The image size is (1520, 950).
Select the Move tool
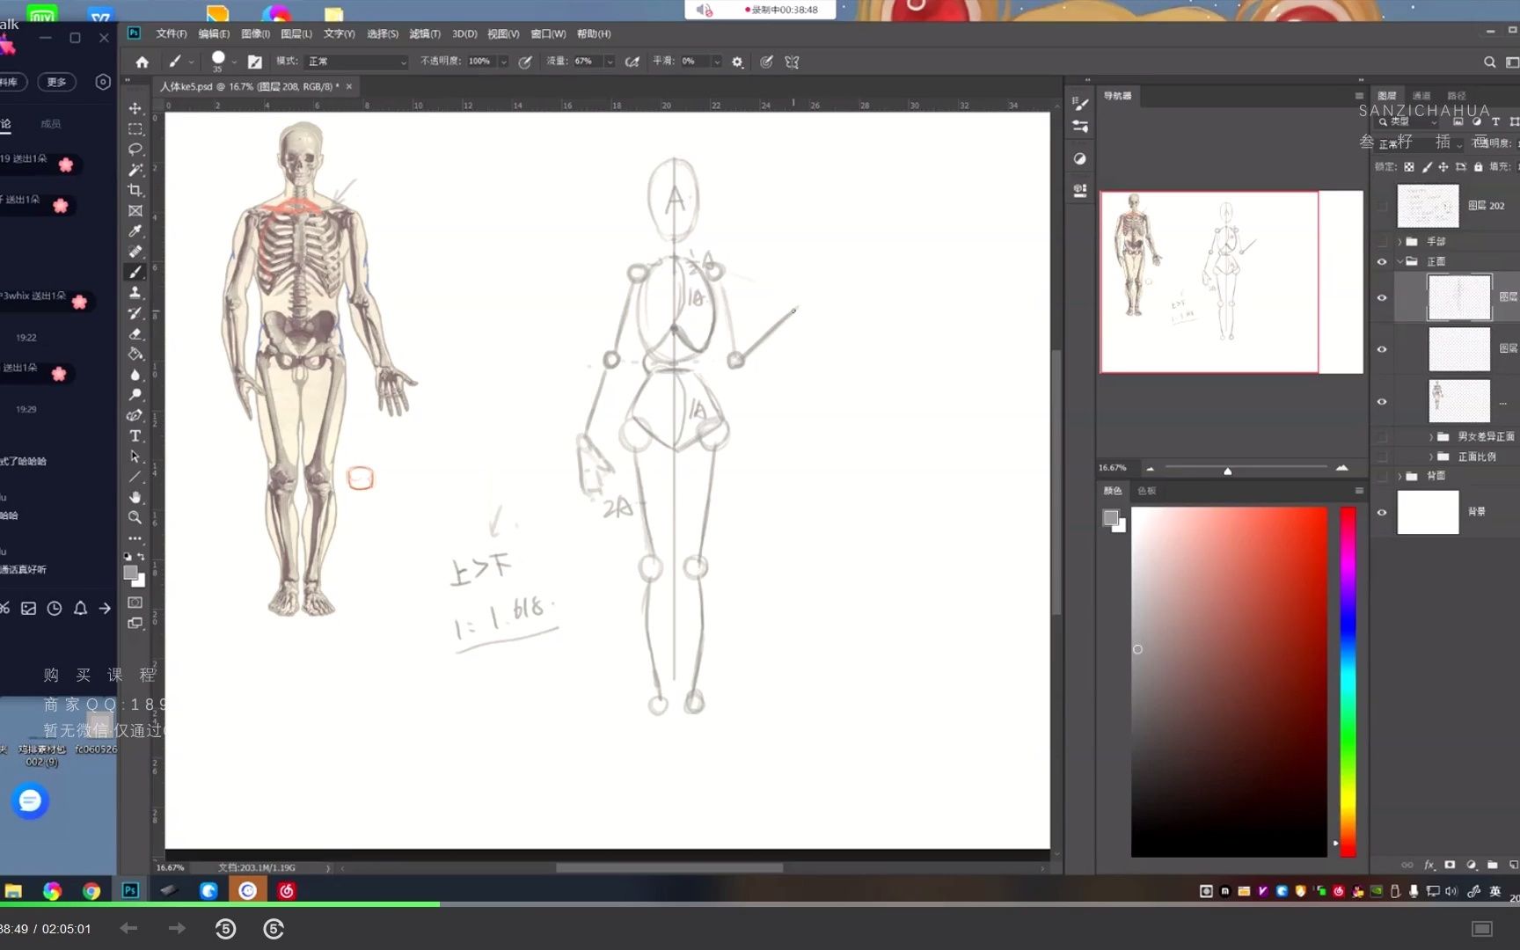click(135, 108)
